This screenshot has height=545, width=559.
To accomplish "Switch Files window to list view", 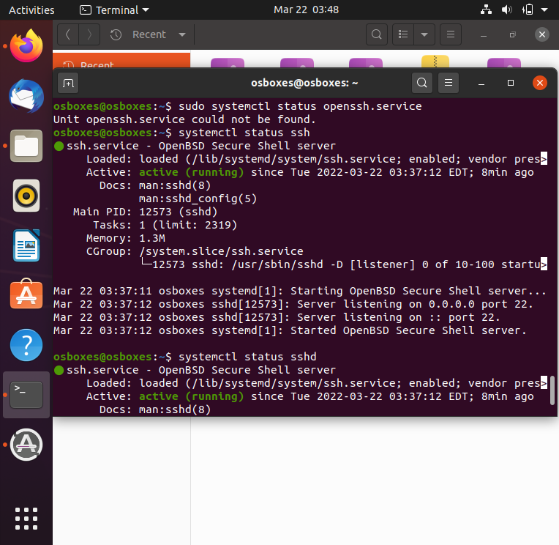I will pyautogui.click(x=403, y=34).
